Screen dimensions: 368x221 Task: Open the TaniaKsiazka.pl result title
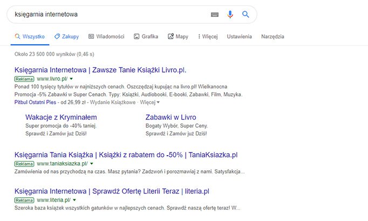pyautogui.click(x=126, y=155)
